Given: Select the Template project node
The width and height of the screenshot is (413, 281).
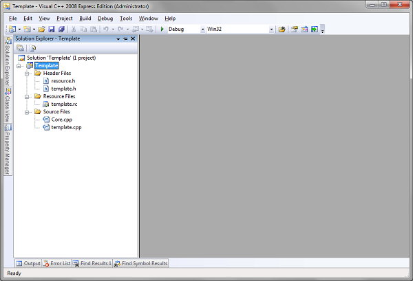Looking at the screenshot, I should click(x=47, y=65).
